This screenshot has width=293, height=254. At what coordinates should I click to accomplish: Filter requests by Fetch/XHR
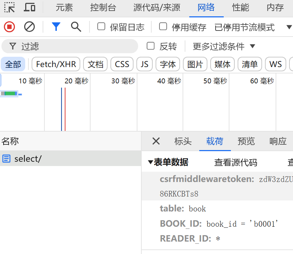(x=56, y=64)
